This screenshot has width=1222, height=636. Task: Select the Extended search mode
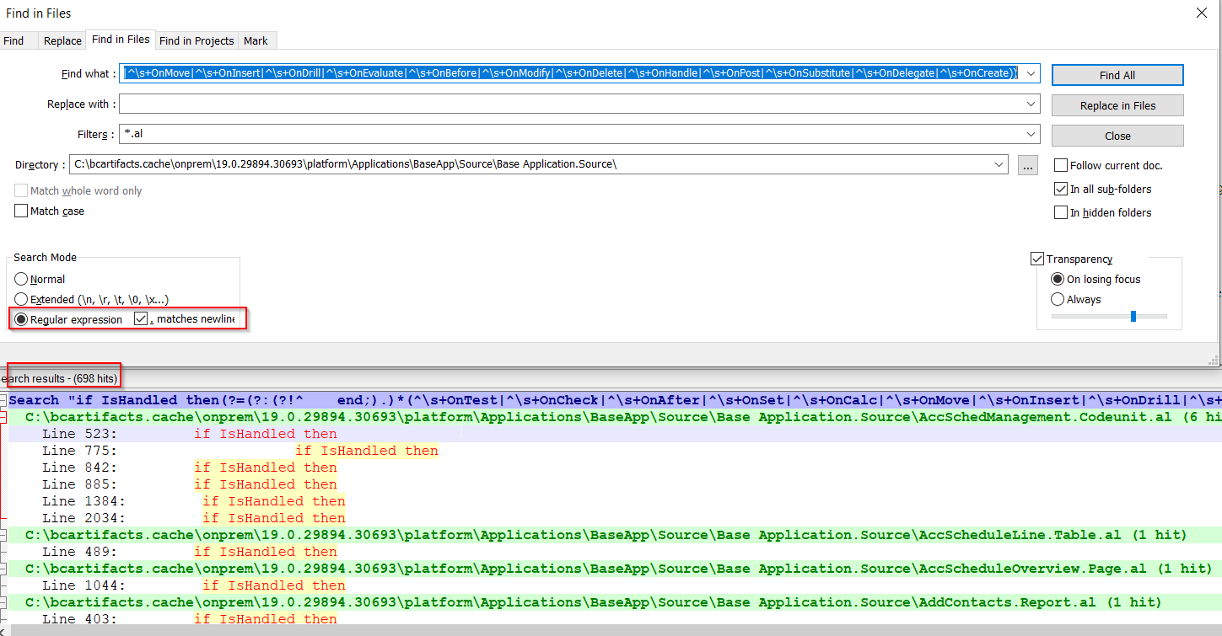(21, 299)
